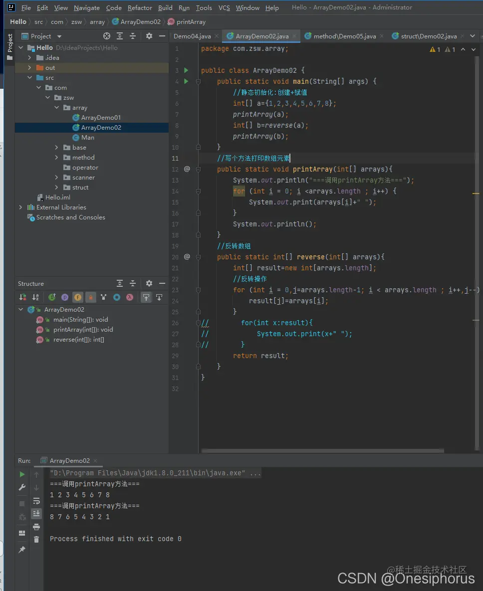Rerun ArrayDemo02 with green play icon
The width and height of the screenshot is (483, 591).
coord(22,474)
